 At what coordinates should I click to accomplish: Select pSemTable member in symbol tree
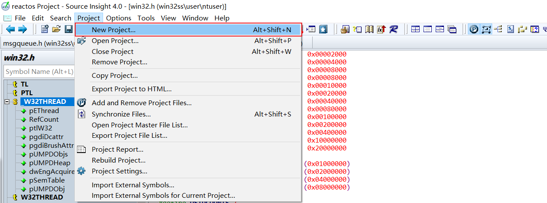click(x=47, y=180)
